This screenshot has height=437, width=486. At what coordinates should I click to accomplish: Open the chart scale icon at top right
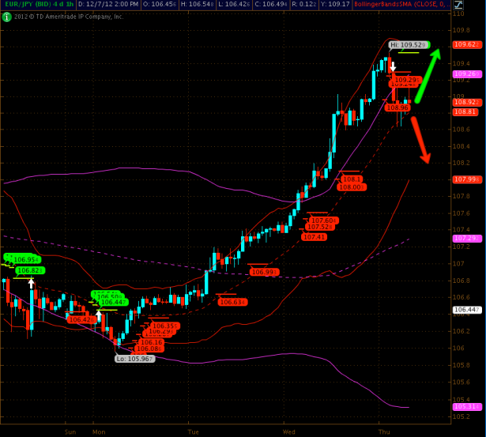tap(458, 5)
